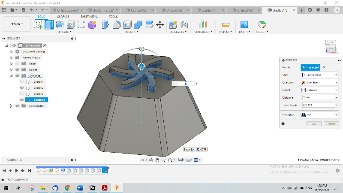The height and width of the screenshot is (193, 343).
Task: Click the 1 selected profile button
Action: (310, 67)
